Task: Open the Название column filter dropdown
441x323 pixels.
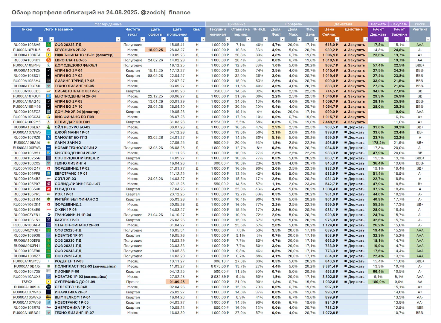Action: coord(118,39)
